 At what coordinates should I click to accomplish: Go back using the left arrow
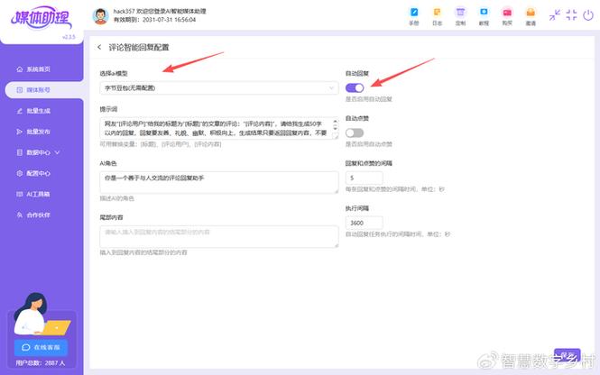click(x=98, y=47)
